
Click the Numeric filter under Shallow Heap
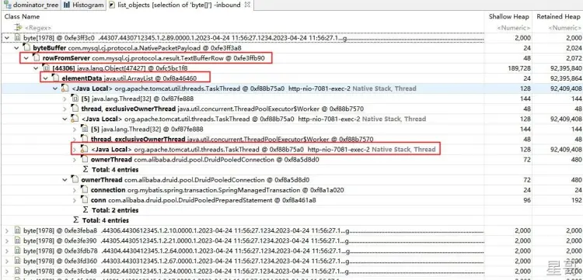[514, 28]
